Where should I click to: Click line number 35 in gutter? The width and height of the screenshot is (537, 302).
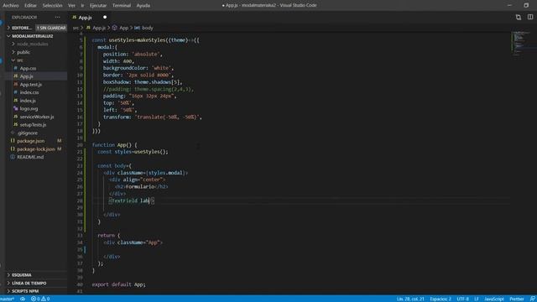point(80,250)
